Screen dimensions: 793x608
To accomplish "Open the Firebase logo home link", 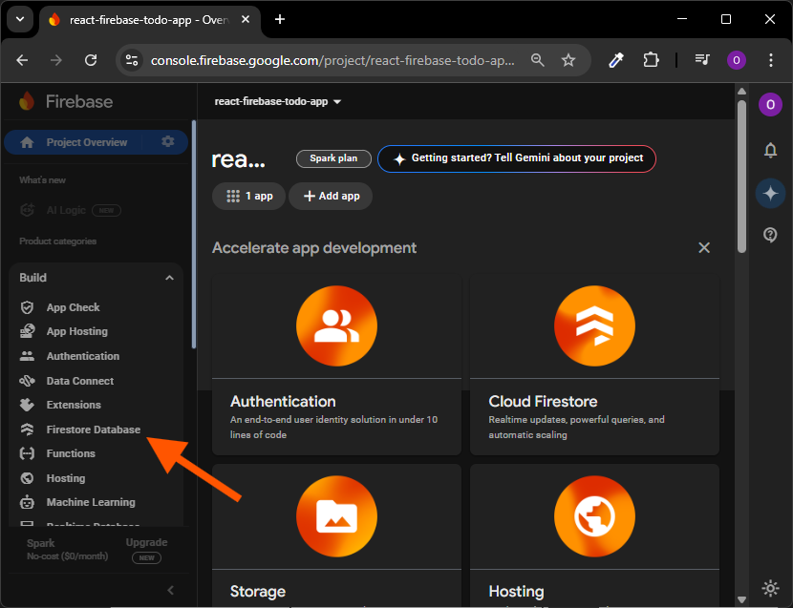I will 66,101.
